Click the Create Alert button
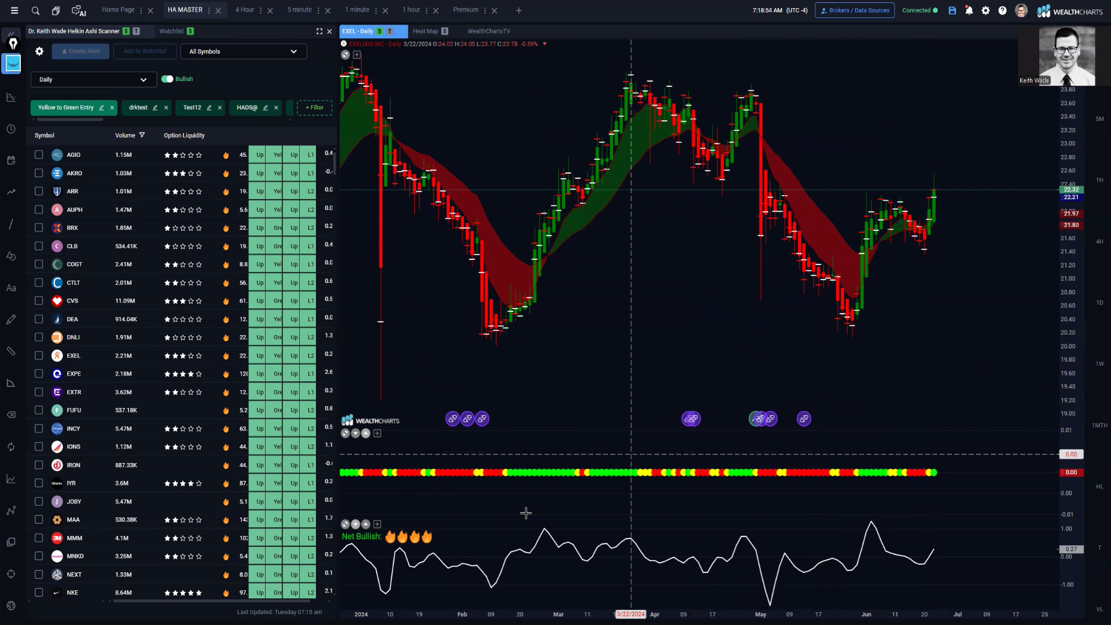This screenshot has height=625, width=1111. coord(80,52)
